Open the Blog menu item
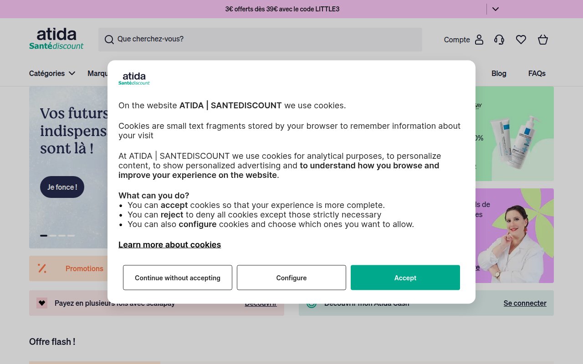Image resolution: width=583 pixels, height=364 pixels. [x=499, y=73]
